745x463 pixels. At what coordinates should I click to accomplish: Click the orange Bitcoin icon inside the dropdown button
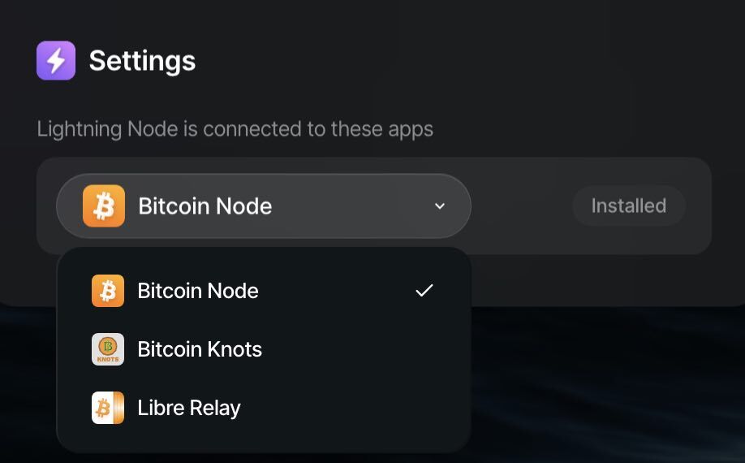[x=104, y=206]
